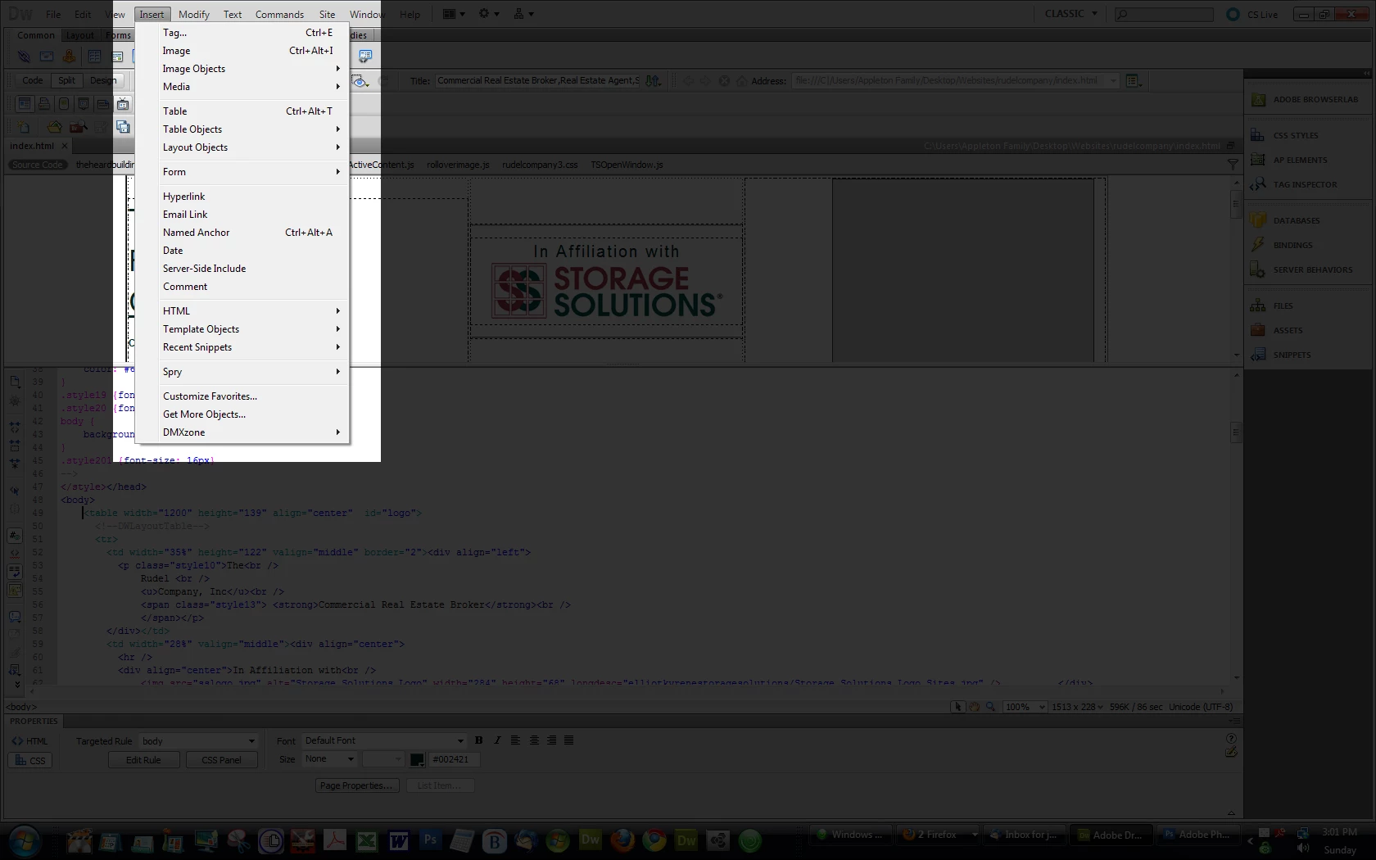This screenshot has height=860, width=1376.
Task: Show Source Code of the document
Action: (x=38, y=165)
